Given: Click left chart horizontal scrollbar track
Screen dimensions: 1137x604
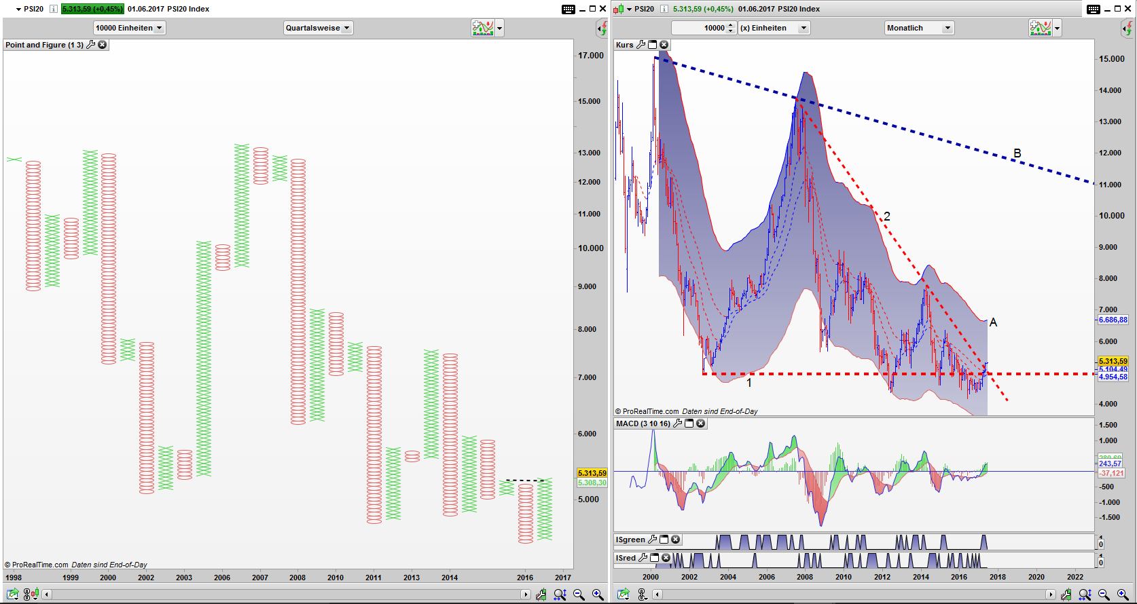Looking at the screenshot, I should click(286, 594).
